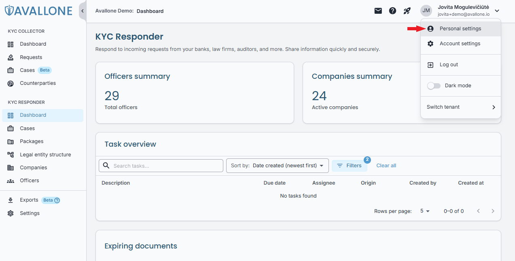This screenshot has height=261, width=515.
Task: Click the Switch tenant arrow chevron
Action: click(x=494, y=107)
